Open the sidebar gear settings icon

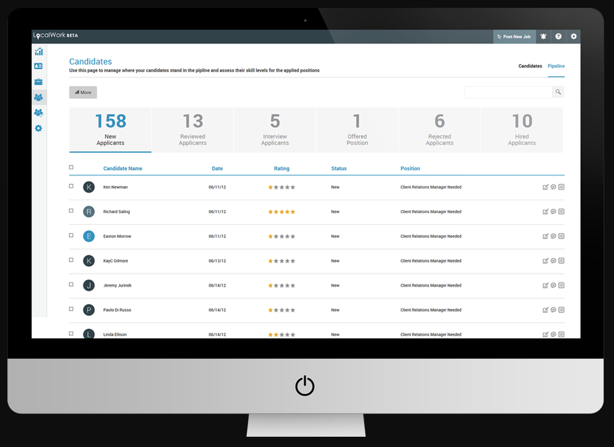38,128
